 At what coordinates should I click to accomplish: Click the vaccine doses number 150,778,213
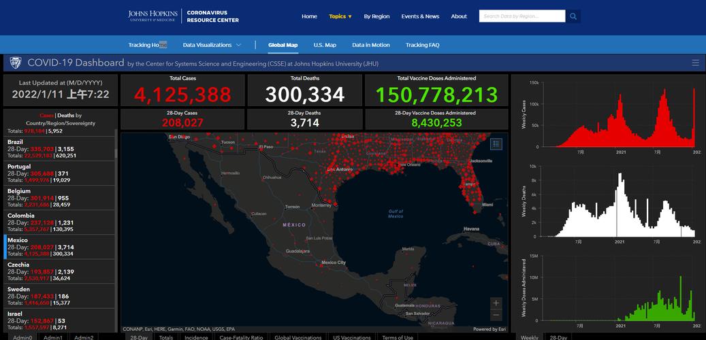click(436, 95)
